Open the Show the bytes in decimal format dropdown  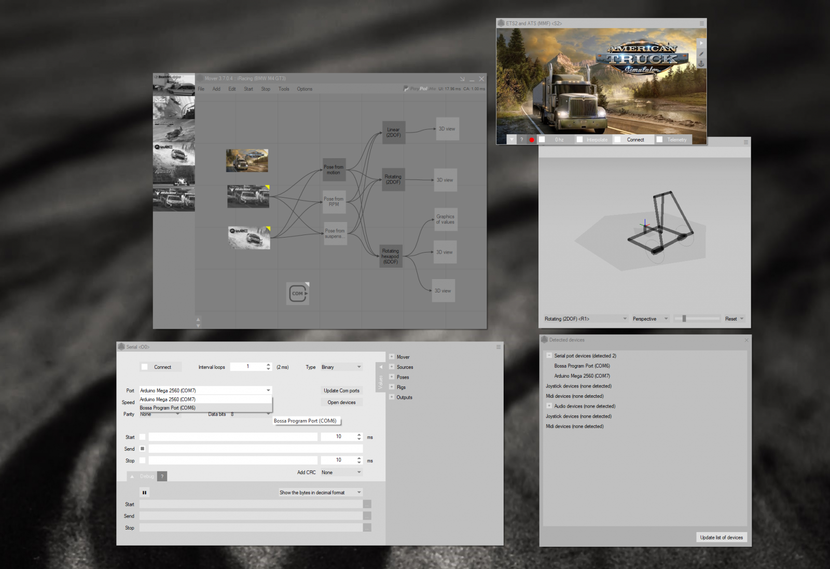pos(321,493)
